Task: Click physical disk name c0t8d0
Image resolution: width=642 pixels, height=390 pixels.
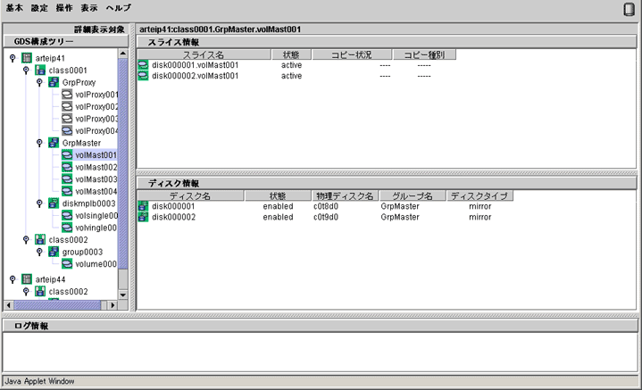Action: click(x=326, y=206)
